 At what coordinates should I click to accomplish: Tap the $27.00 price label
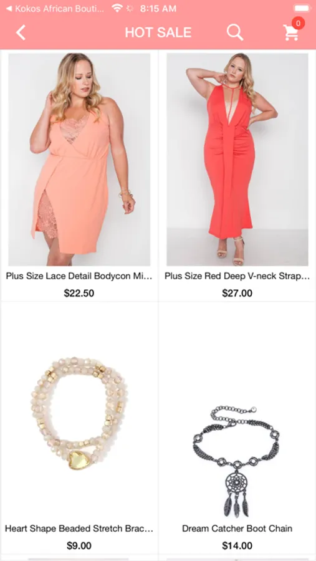pos(237,294)
